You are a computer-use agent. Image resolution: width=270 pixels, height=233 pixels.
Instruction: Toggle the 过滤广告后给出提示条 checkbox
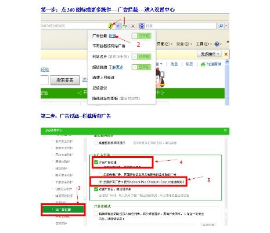tap(96, 189)
